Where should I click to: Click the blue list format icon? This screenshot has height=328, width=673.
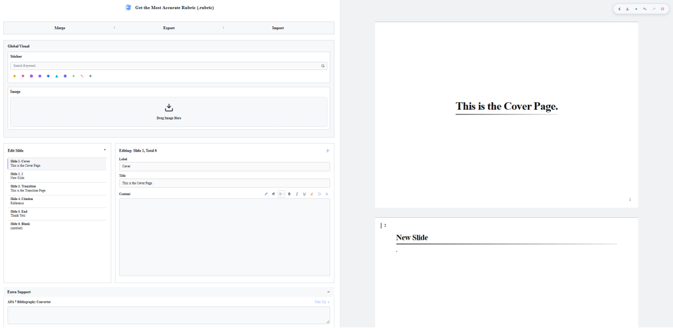click(319, 194)
